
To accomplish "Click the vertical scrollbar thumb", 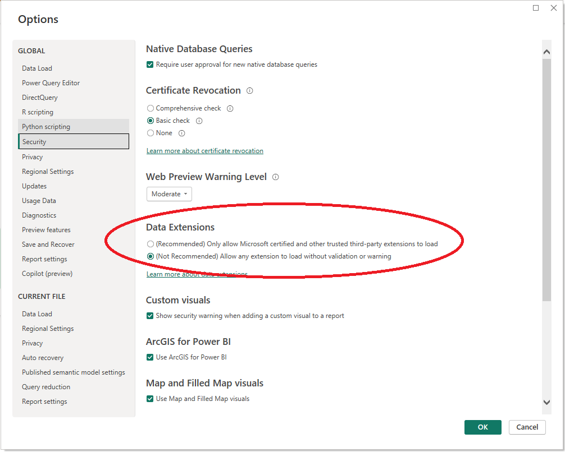I will (547, 179).
